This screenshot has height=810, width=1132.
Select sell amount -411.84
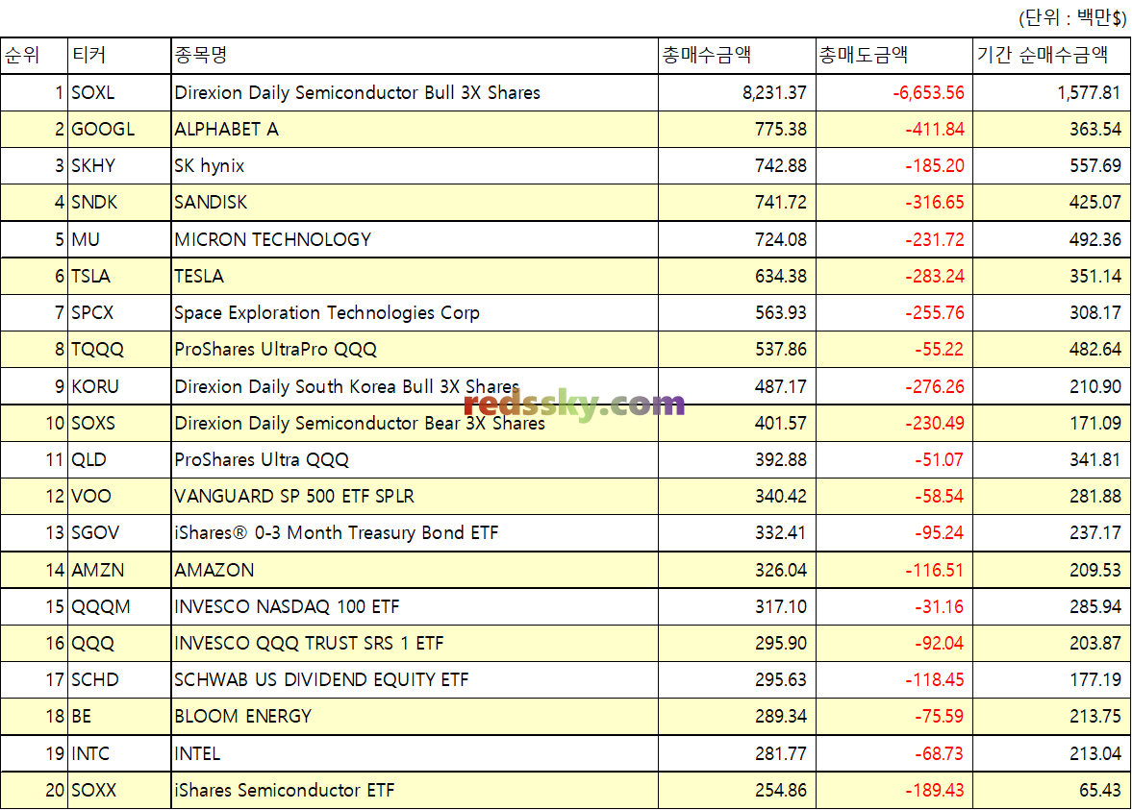pos(935,130)
